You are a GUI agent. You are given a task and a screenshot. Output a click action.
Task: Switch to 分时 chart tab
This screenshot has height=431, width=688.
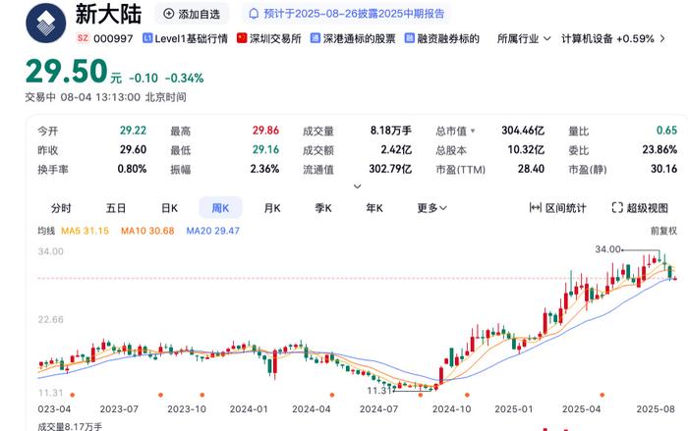pyautogui.click(x=61, y=208)
